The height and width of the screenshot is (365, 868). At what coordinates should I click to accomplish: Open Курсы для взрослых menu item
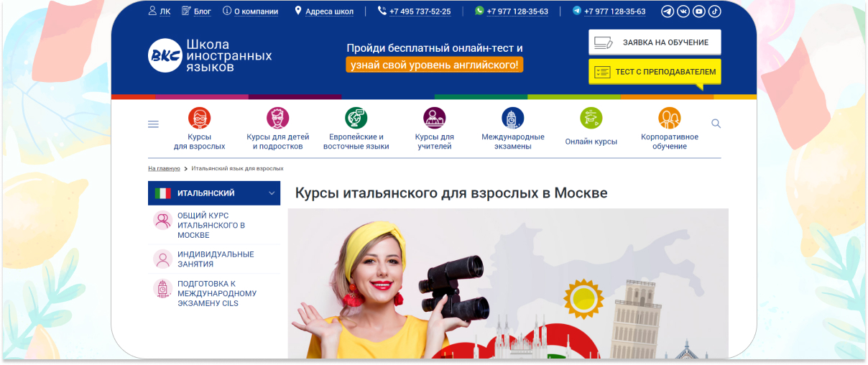coord(199,141)
